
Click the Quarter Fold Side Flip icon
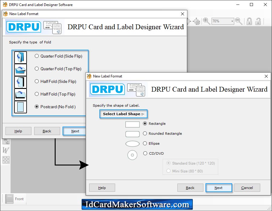(21, 57)
